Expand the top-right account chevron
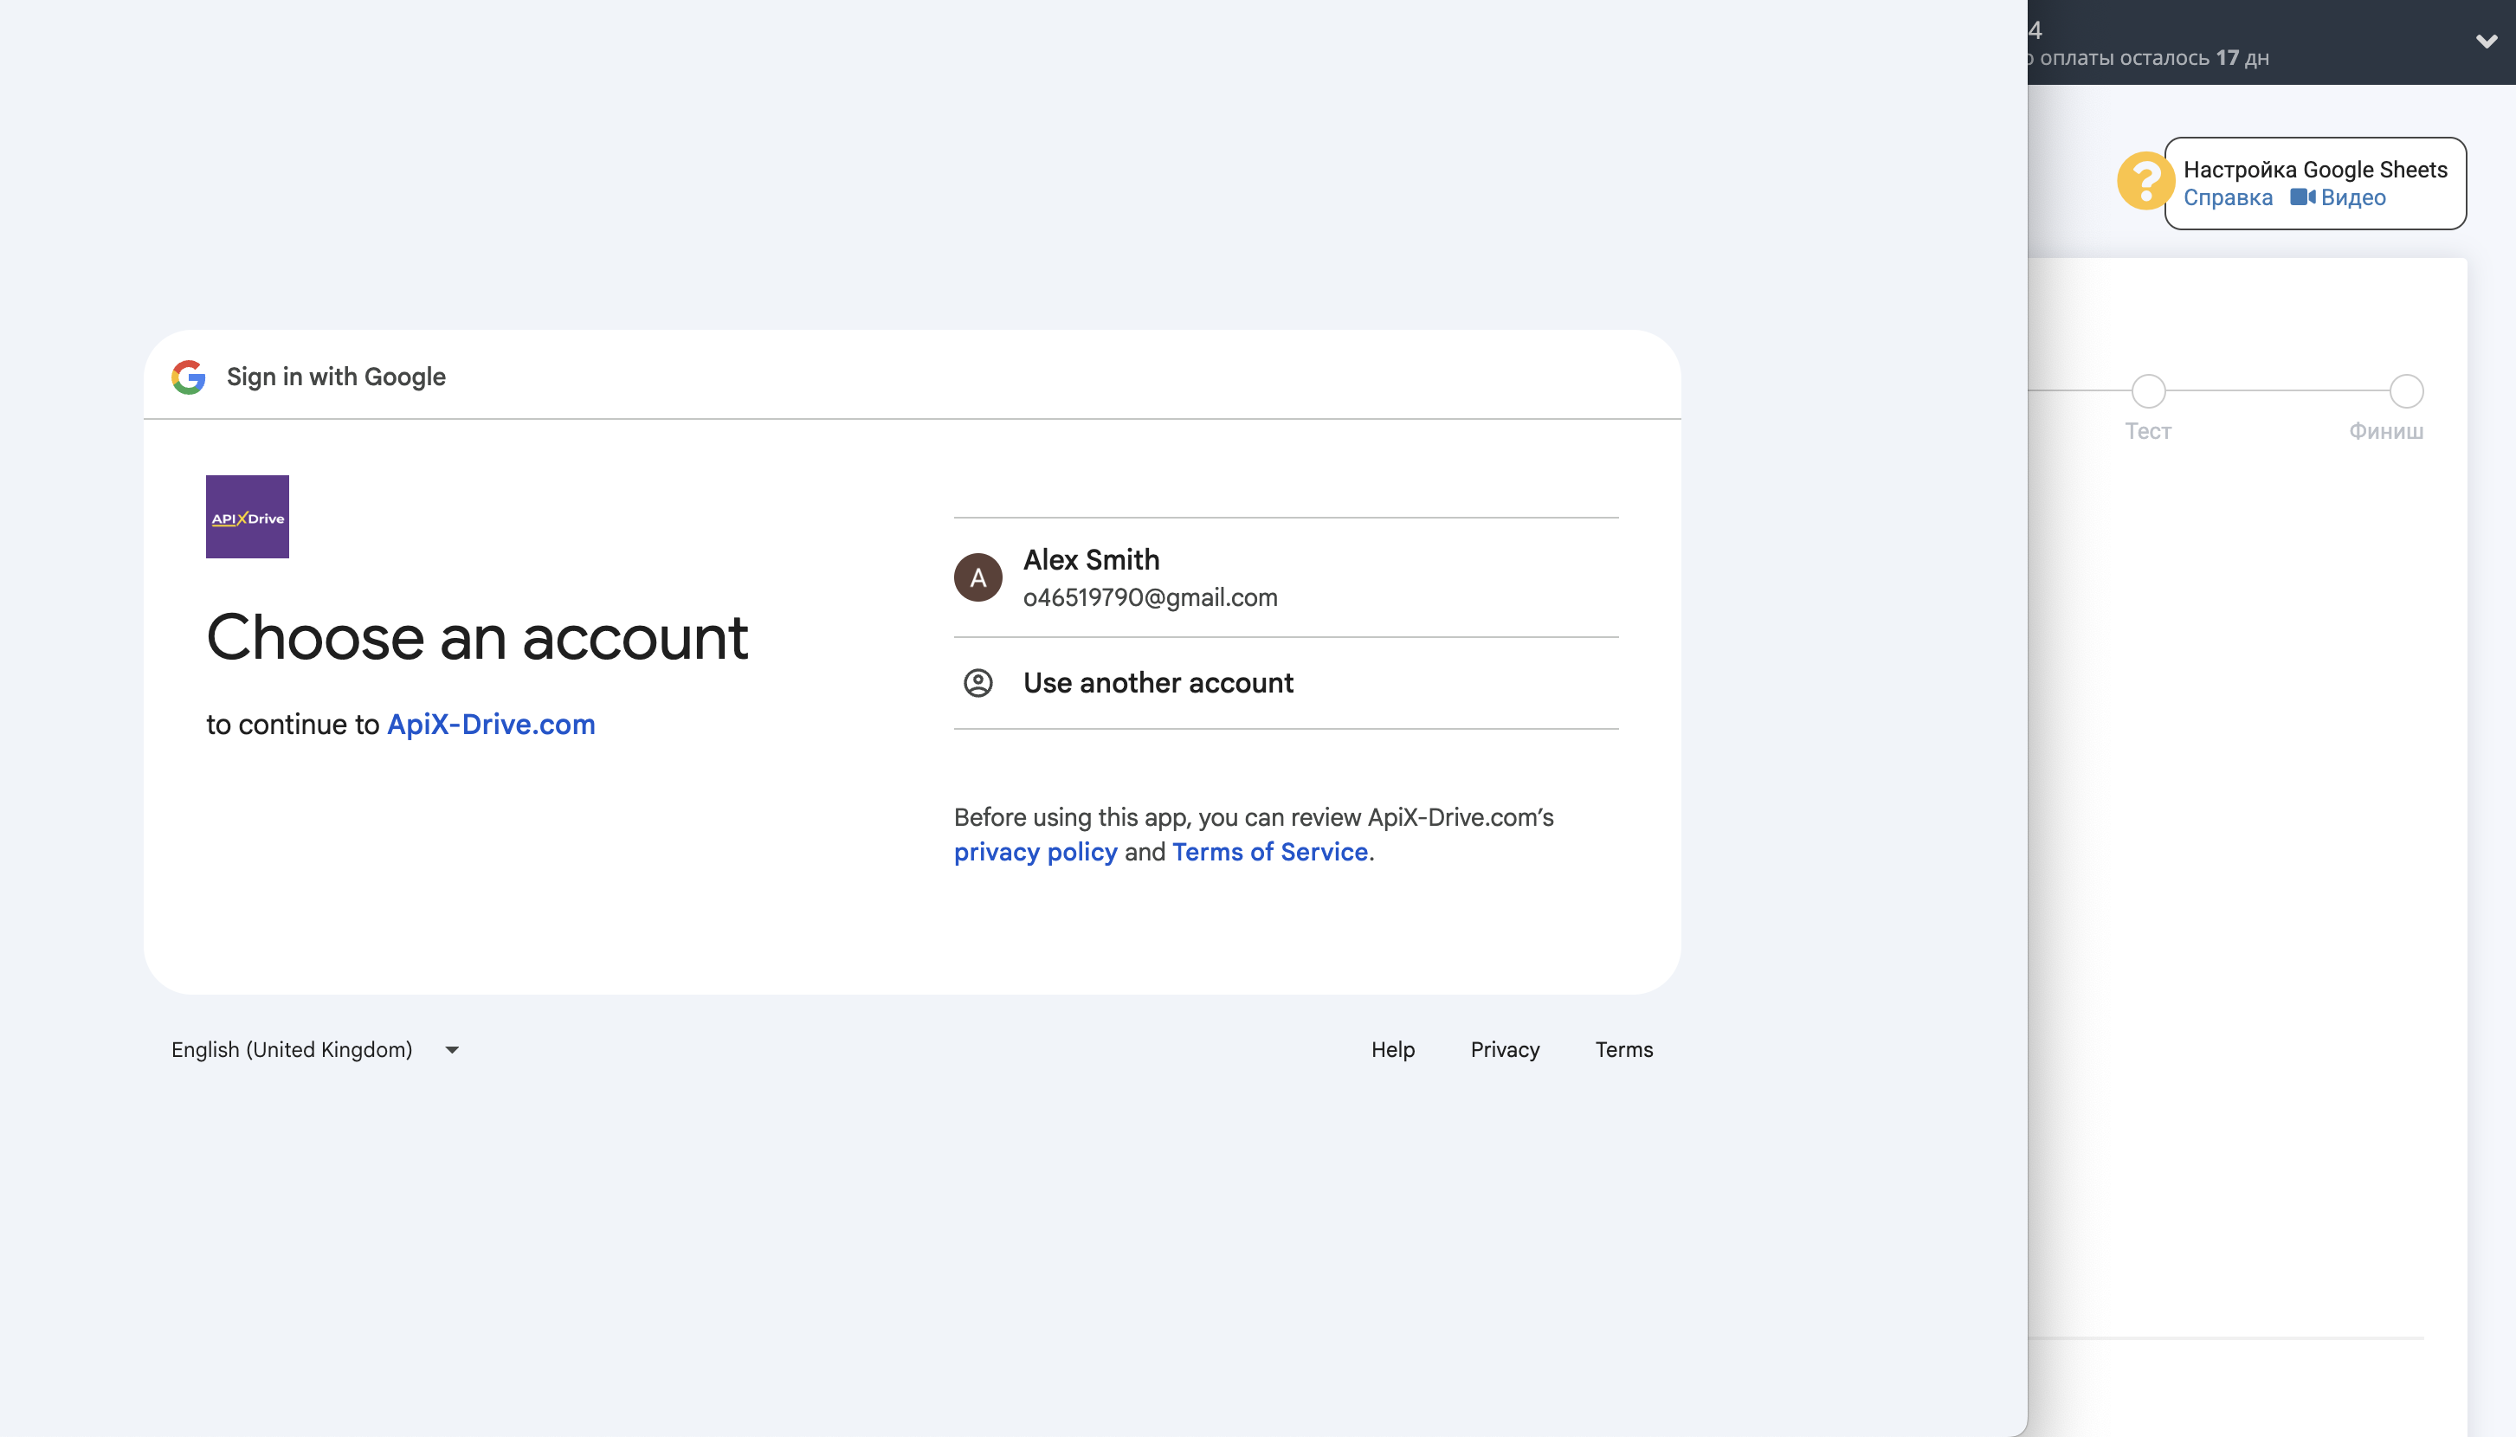Viewport: 2516px width, 1437px height. pyautogui.click(x=2486, y=42)
